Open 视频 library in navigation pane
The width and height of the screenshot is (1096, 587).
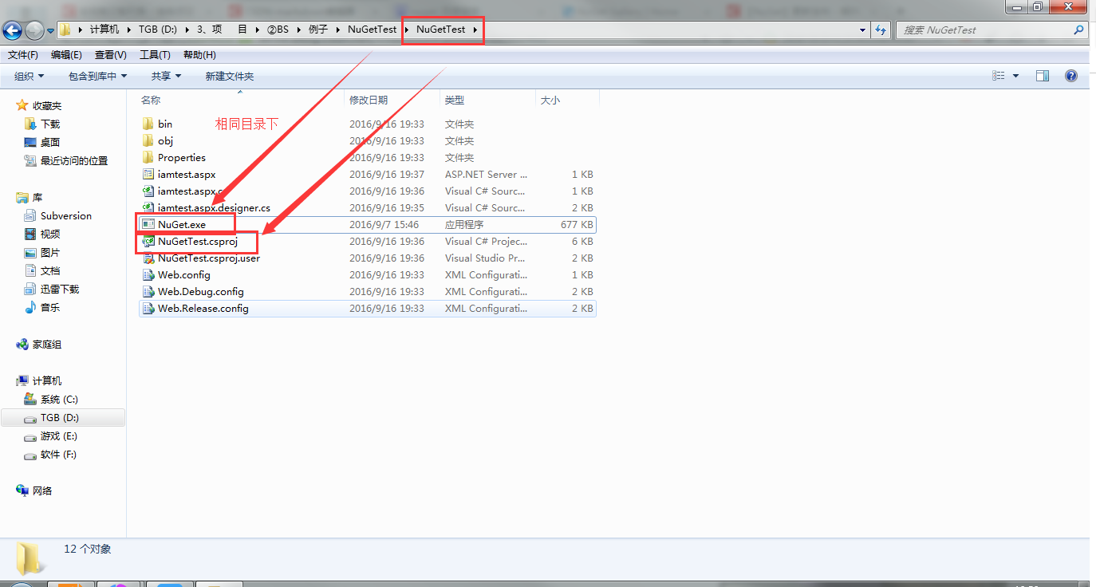[x=50, y=234]
